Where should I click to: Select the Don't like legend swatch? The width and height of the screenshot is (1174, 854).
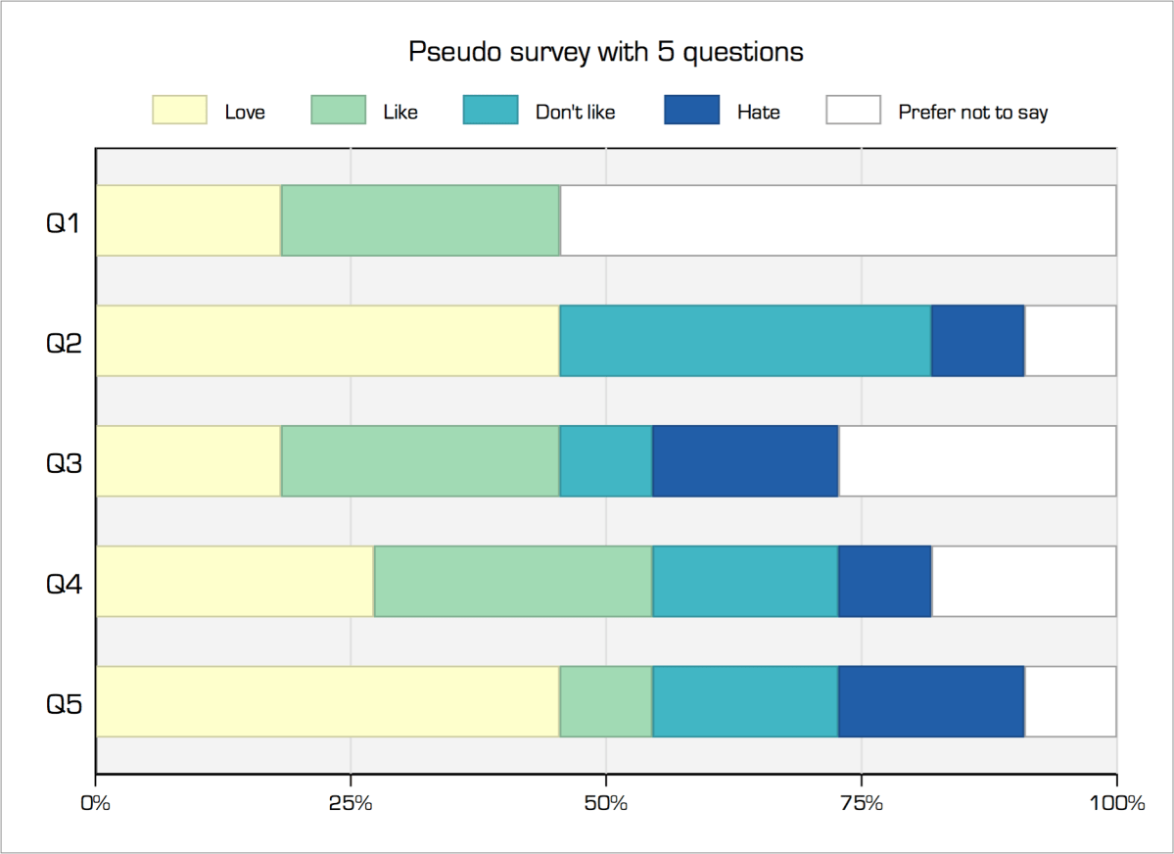pos(491,111)
